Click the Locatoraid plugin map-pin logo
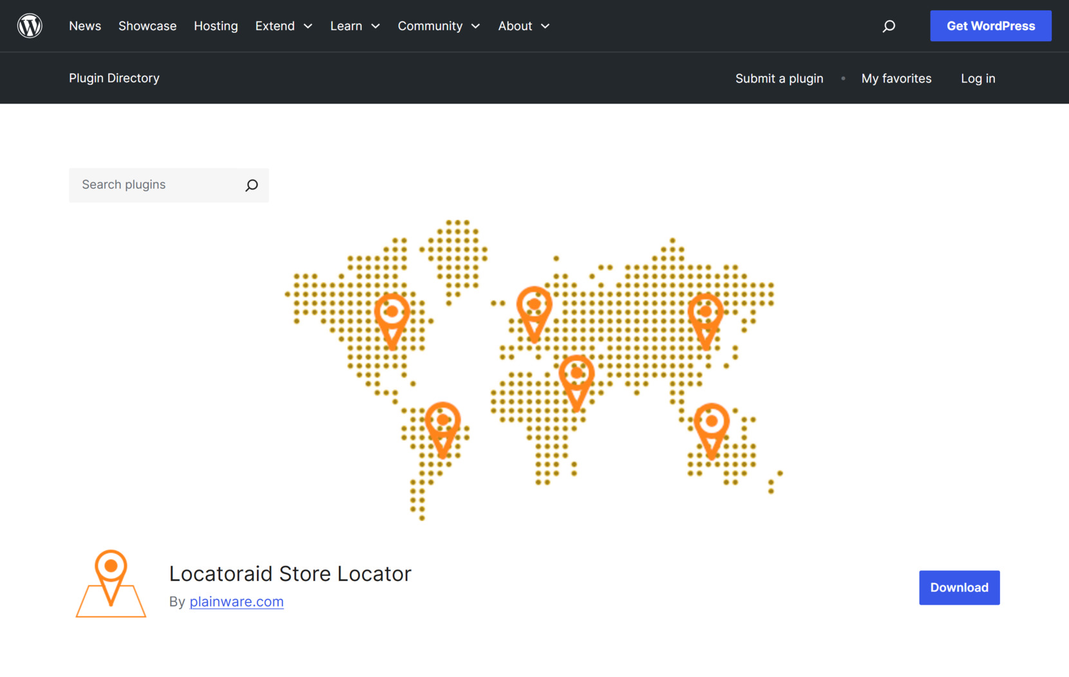This screenshot has width=1069, height=677. [111, 582]
